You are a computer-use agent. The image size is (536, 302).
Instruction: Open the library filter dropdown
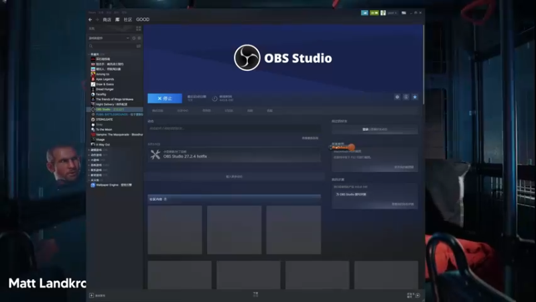click(109, 38)
